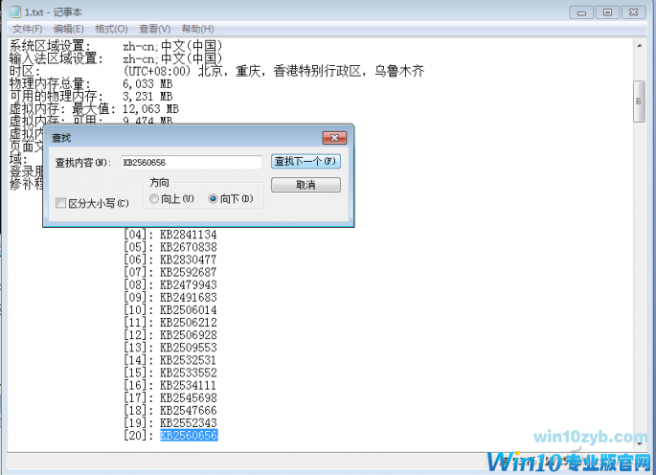Screen dimensions: 656x475
Task: Click the scrollbar down arrow in Notepad
Action: [640, 443]
